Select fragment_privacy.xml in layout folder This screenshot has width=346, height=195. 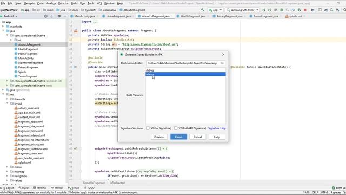[31, 145]
